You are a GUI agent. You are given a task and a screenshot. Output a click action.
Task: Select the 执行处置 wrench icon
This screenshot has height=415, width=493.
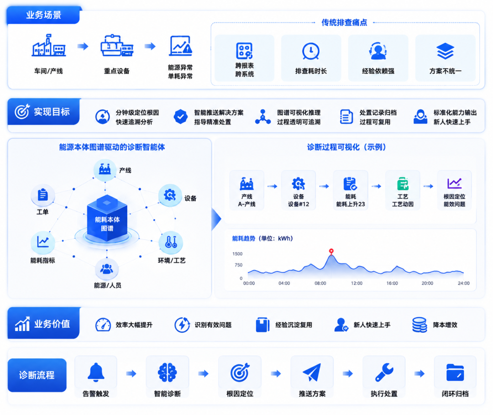(384, 373)
